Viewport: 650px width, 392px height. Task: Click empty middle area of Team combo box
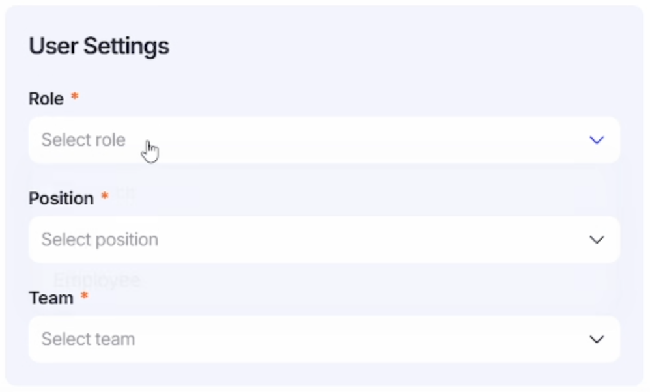pos(358,339)
